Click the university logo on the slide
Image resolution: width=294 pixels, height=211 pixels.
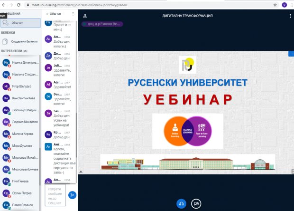(x=187, y=65)
